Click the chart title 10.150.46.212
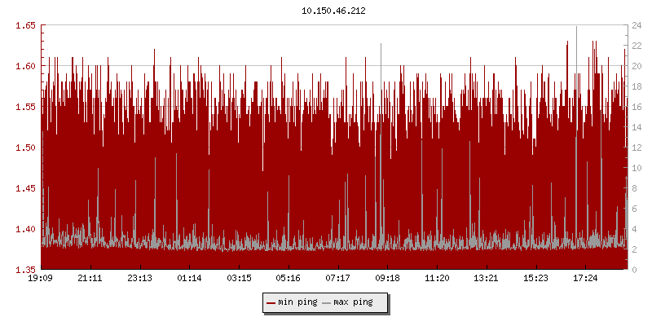652x326 pixels. click(334, 11)
